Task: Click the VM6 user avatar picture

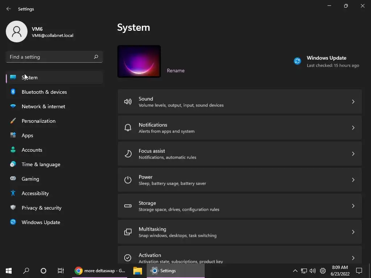Action: coord(17,31)
